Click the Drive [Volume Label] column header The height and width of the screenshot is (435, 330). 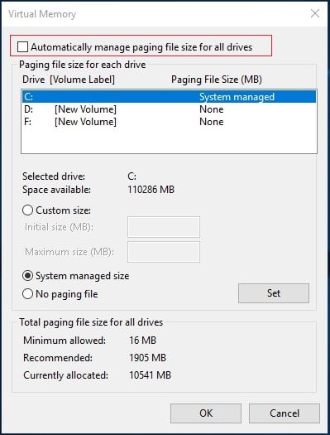[x=69, y=80]
